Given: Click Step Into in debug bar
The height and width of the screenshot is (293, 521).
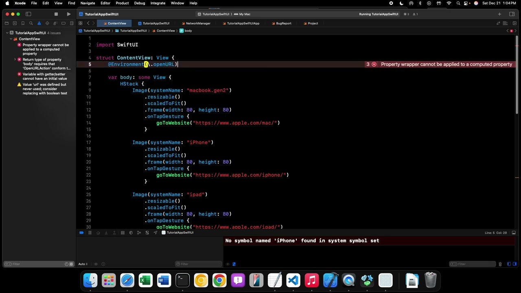Looking at the screenshot, I should pyautogui.click(x=106, y=233).
